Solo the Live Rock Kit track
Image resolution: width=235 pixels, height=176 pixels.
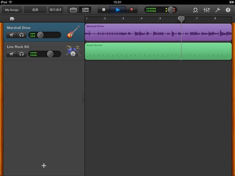coord(22,54)
